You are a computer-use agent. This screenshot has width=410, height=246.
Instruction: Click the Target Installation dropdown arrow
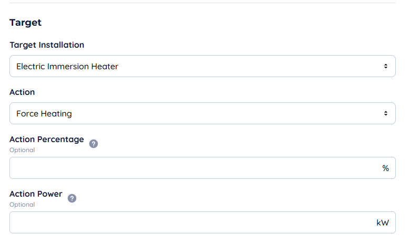pyautogui.click(x=386, y=67)
